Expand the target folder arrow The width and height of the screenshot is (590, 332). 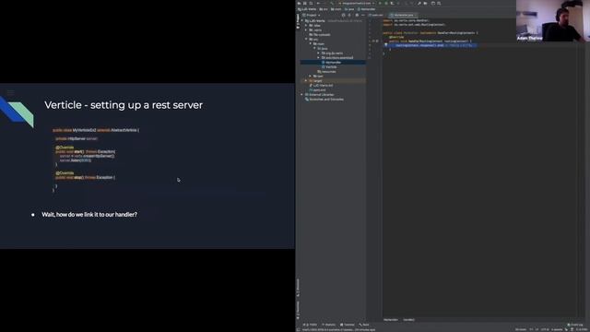point(306,80)
